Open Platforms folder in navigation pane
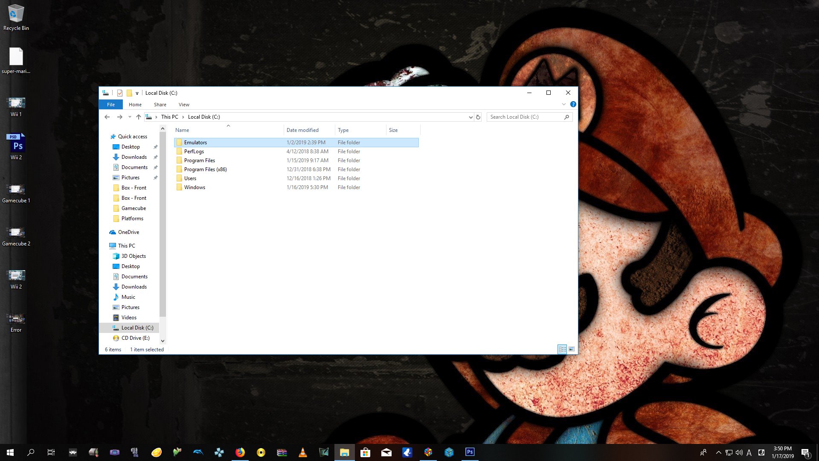This screenshot has height=461, width=819. [132, 219]
